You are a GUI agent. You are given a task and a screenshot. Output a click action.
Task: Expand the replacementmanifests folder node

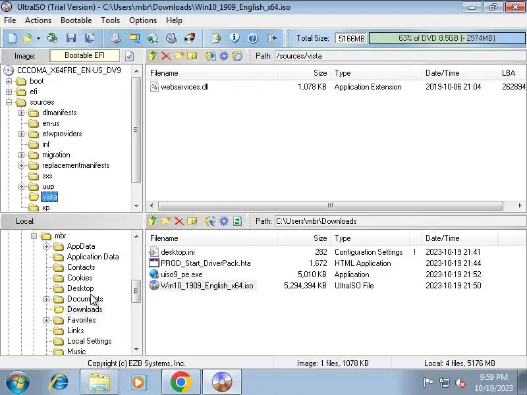21,165
